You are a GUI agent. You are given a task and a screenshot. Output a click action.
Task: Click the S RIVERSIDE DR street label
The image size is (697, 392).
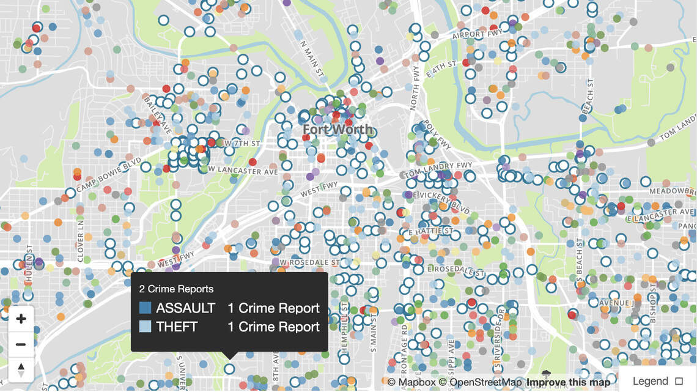499,337
